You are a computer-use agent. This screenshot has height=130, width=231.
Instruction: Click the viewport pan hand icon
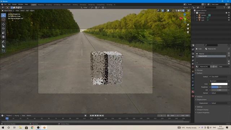pos(188,28)
